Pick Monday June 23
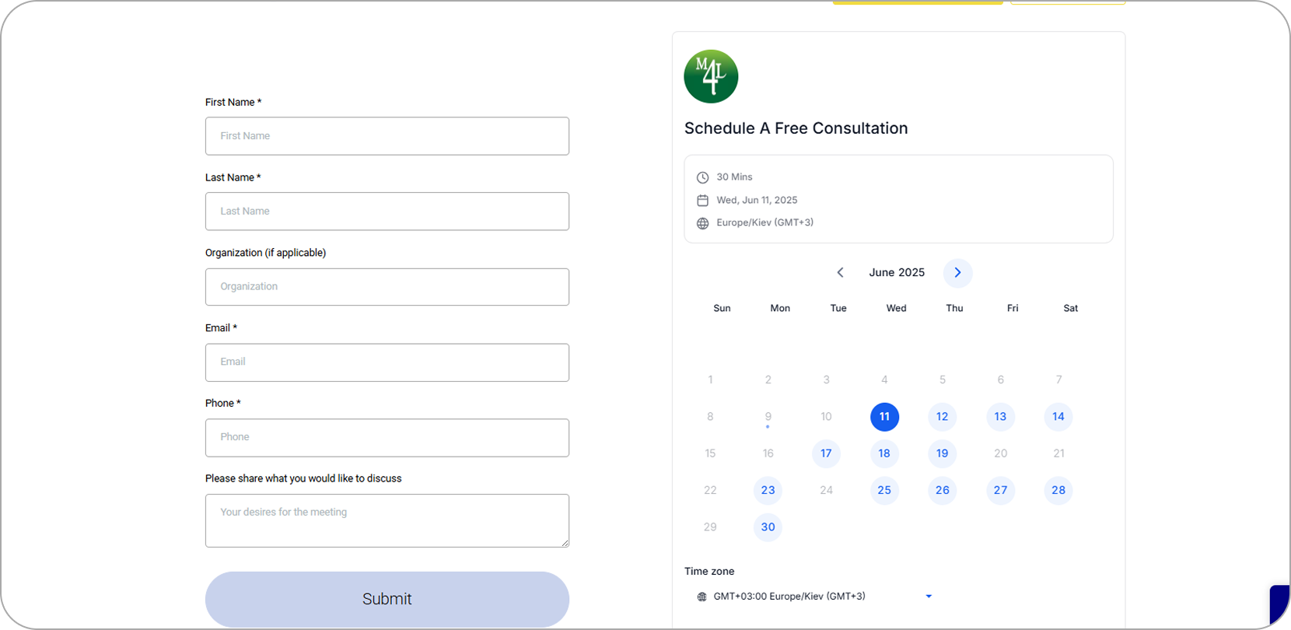This screenshot has width=1291, height=630. [768, 490]
